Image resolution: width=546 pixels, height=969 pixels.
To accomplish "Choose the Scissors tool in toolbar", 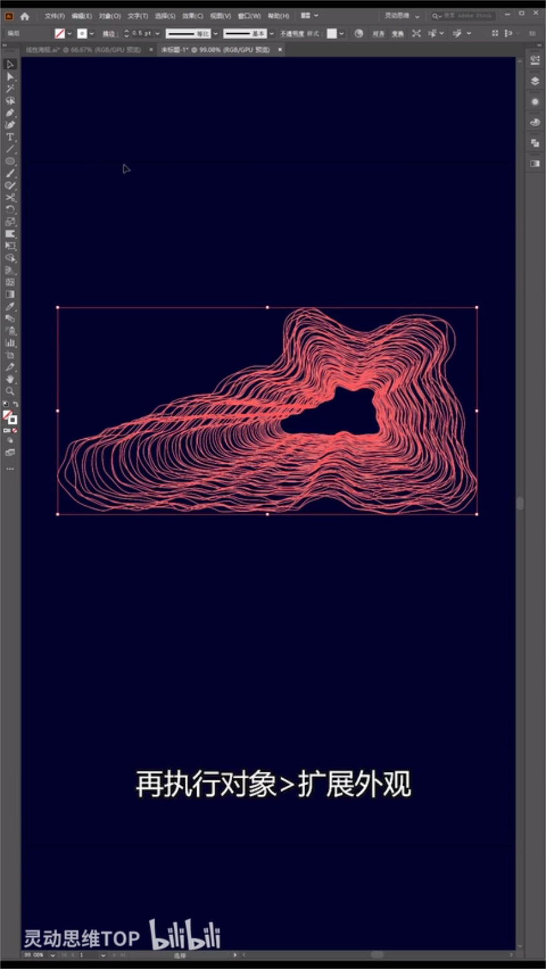I will click(10, 198).
